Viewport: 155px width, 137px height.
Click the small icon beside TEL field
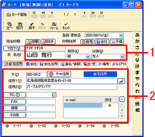coord(55,95)
